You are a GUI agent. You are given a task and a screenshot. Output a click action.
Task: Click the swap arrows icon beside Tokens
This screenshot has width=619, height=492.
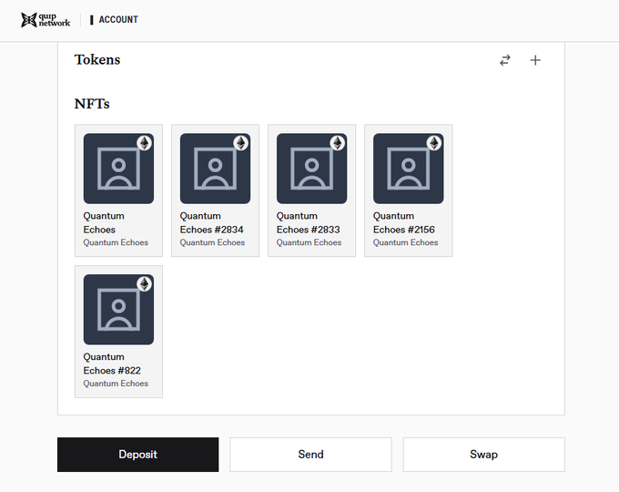(505, 60)
